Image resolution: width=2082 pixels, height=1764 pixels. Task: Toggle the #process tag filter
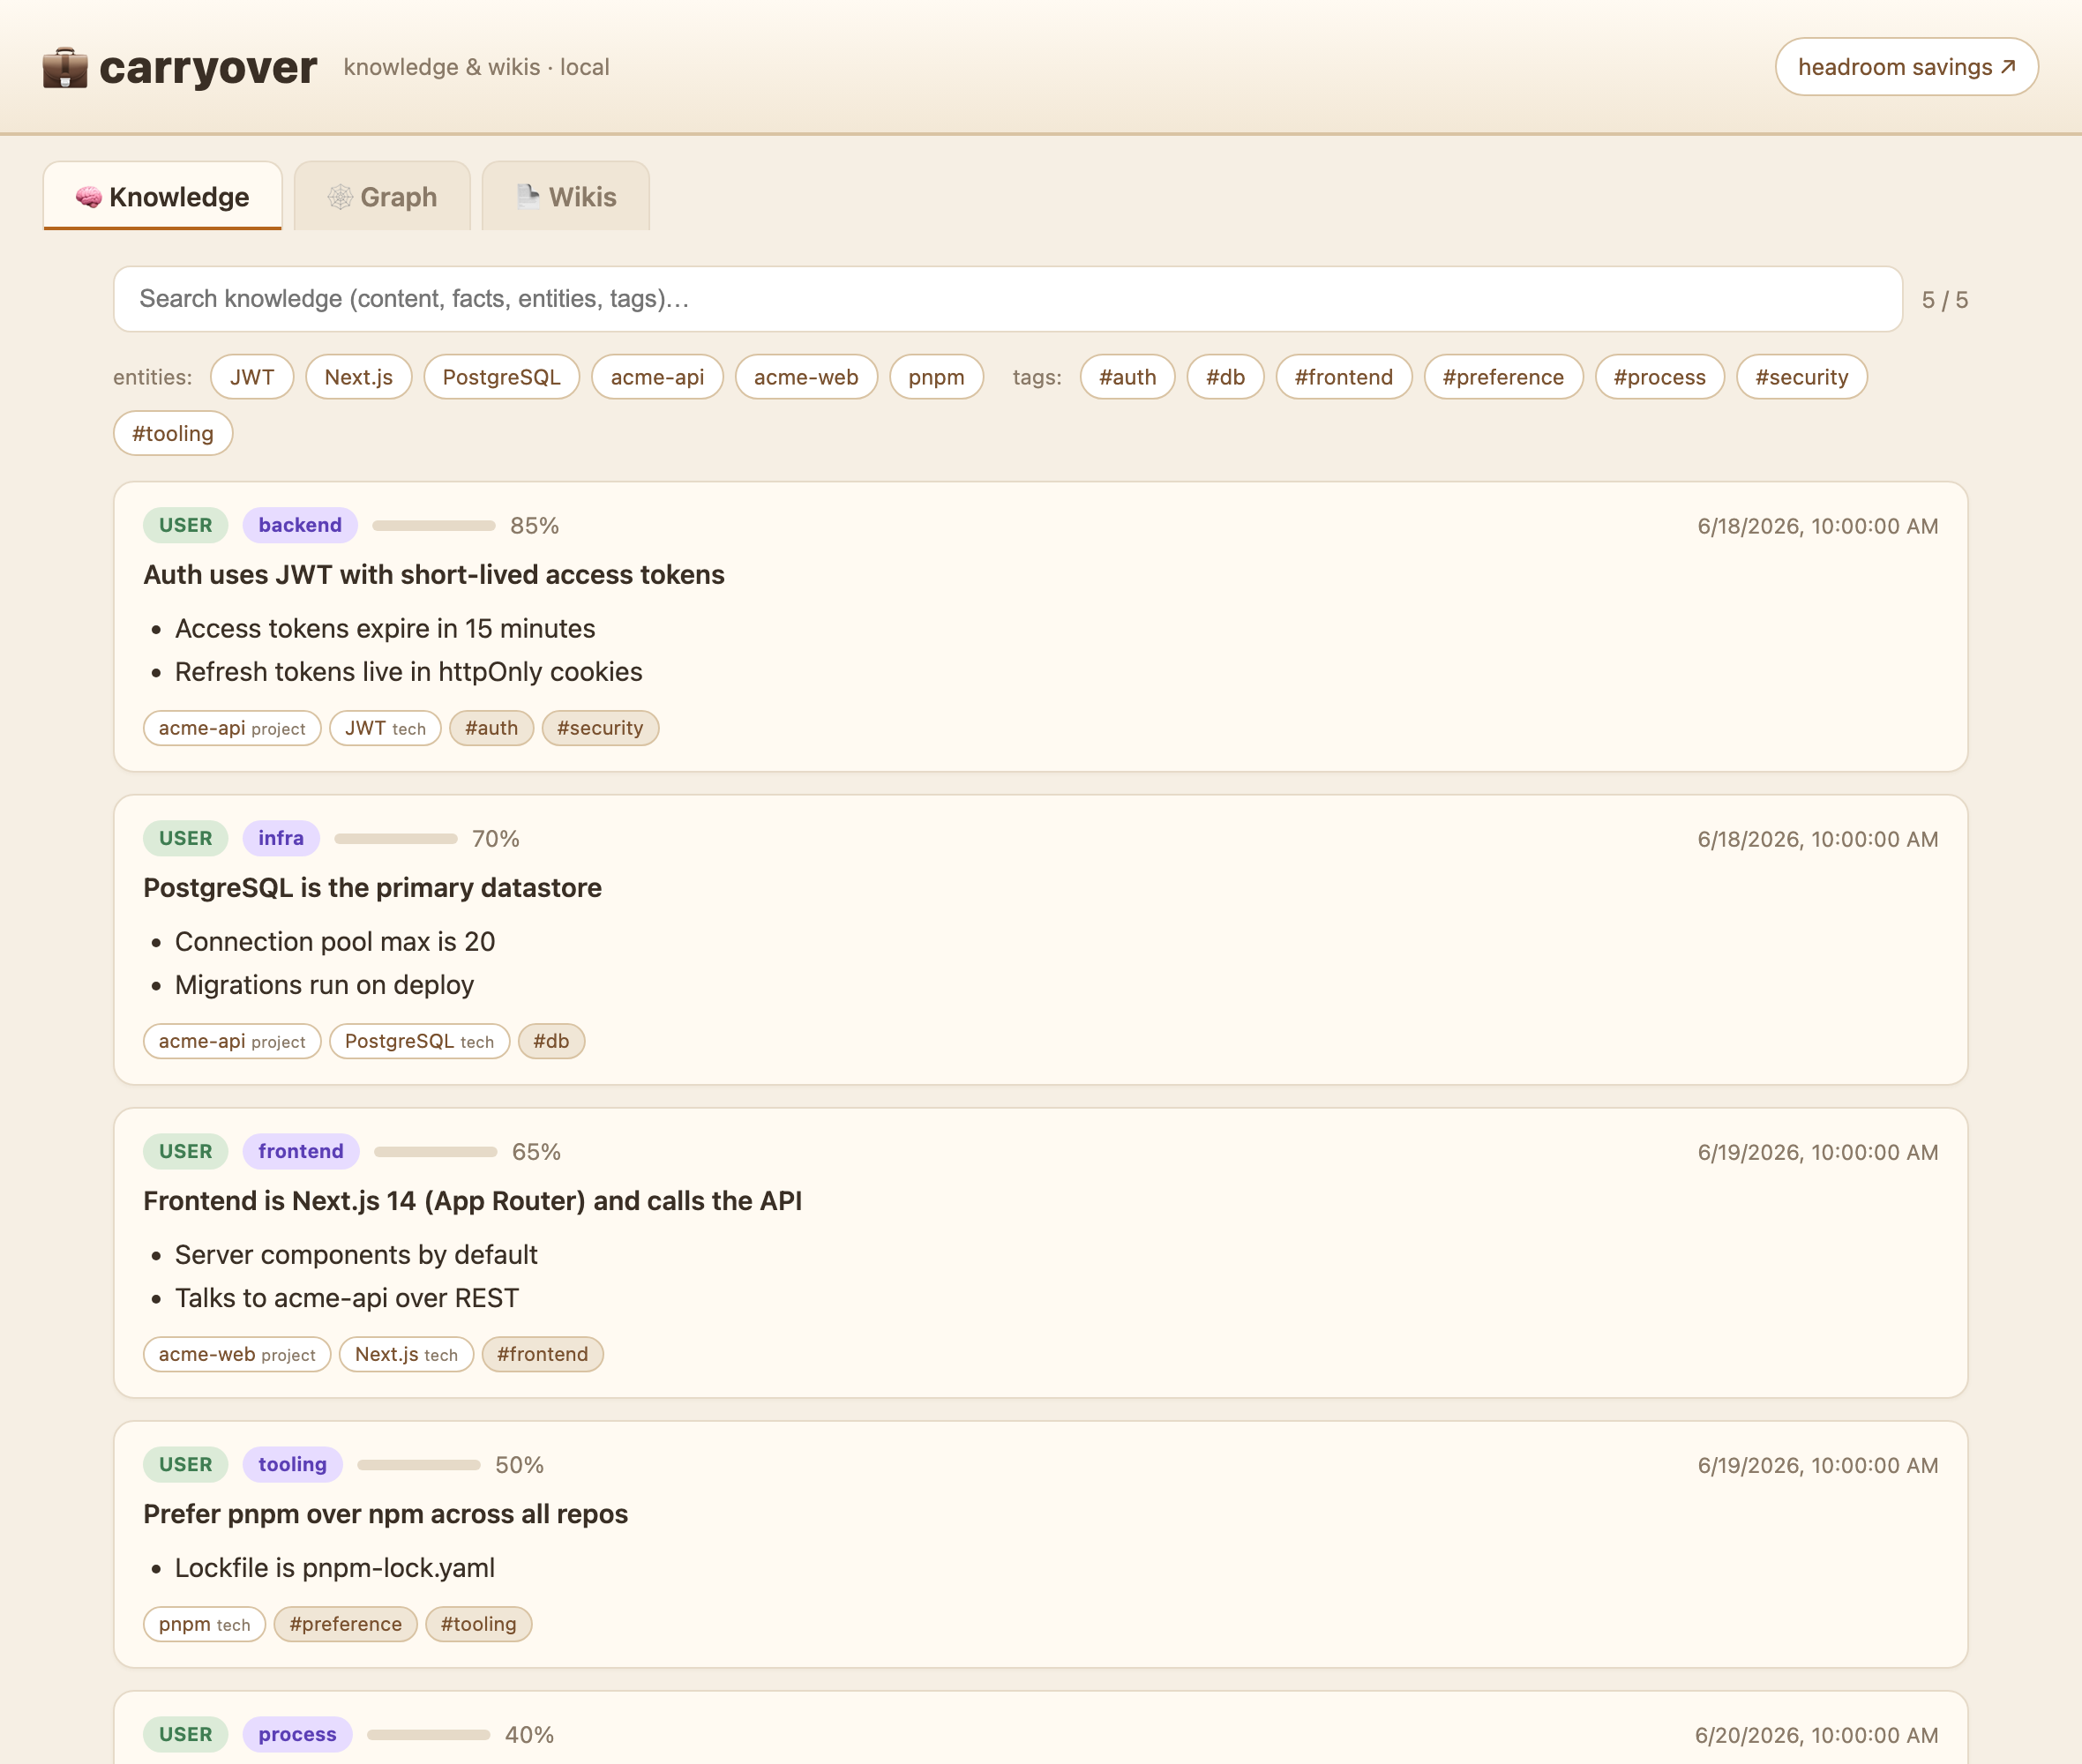1660,377
